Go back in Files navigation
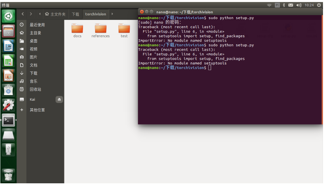325x187 pixels. [x=23, y=14]
